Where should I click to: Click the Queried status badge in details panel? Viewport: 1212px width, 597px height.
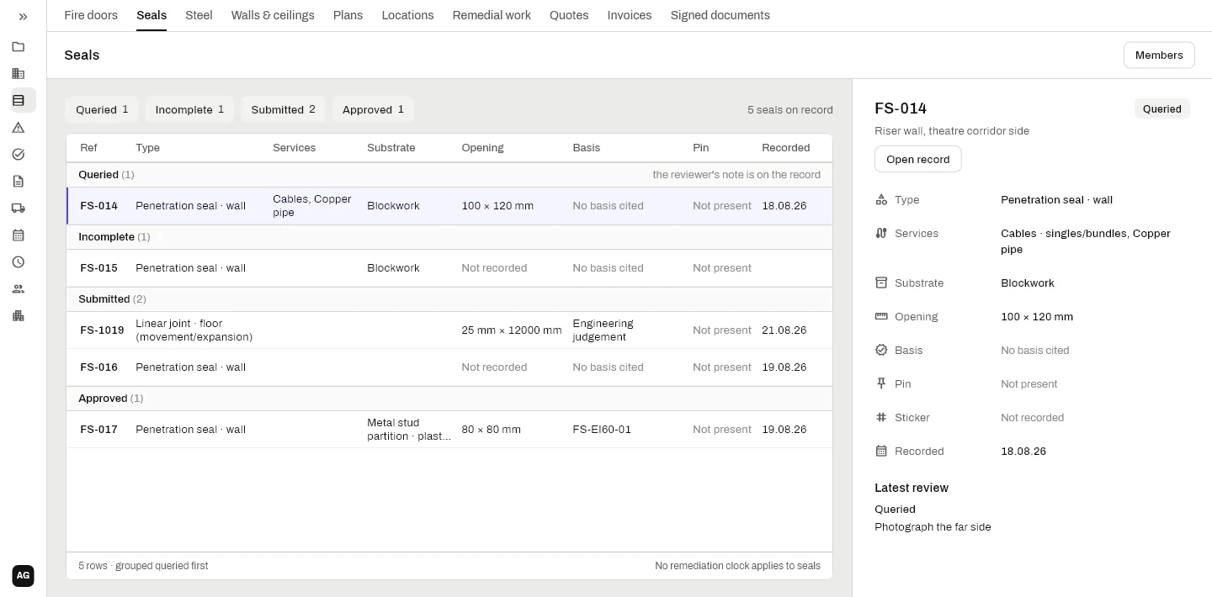click(1162, 109)
